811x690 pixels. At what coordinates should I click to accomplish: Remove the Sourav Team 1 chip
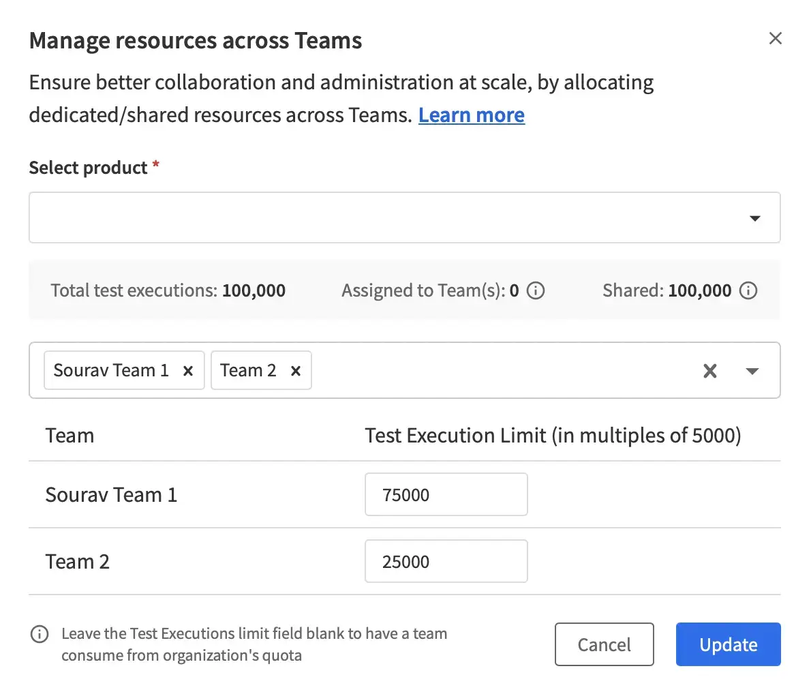[x=188, y=371]
